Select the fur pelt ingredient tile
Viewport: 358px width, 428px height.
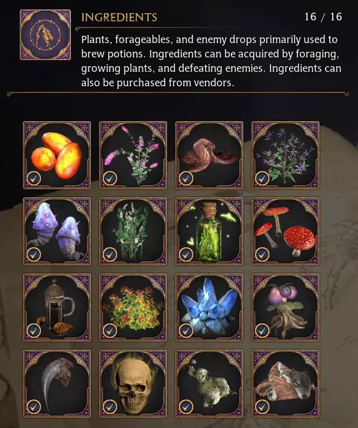pos(285,384)
